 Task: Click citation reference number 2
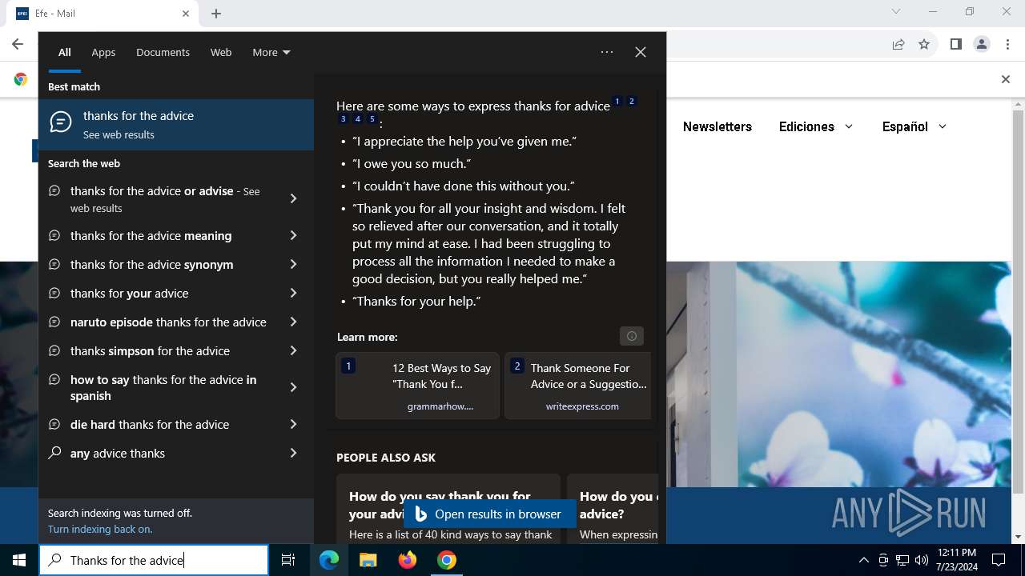632,102
